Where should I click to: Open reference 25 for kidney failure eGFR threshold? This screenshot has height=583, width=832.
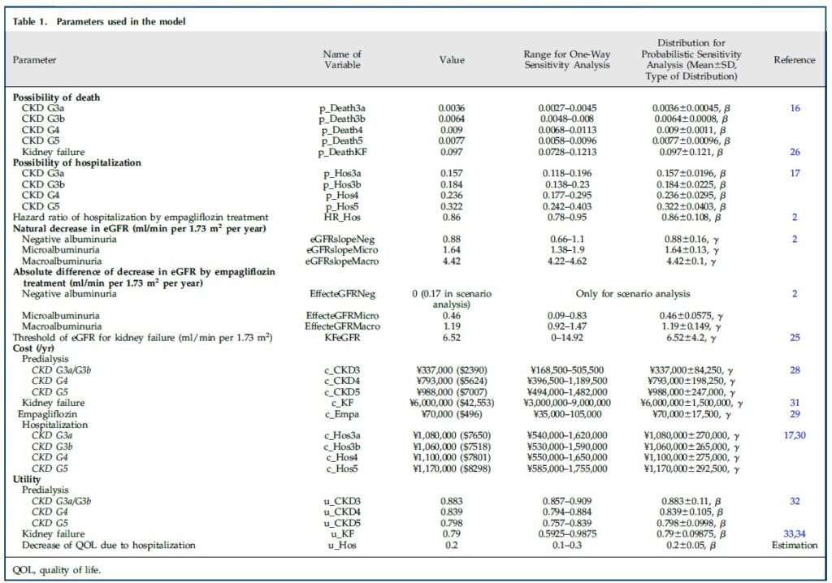point(794,336)
